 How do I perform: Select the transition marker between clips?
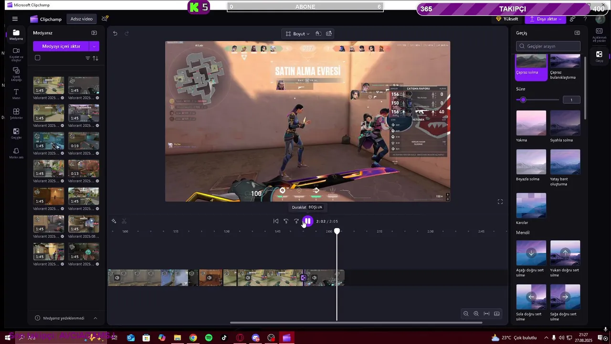303,278
